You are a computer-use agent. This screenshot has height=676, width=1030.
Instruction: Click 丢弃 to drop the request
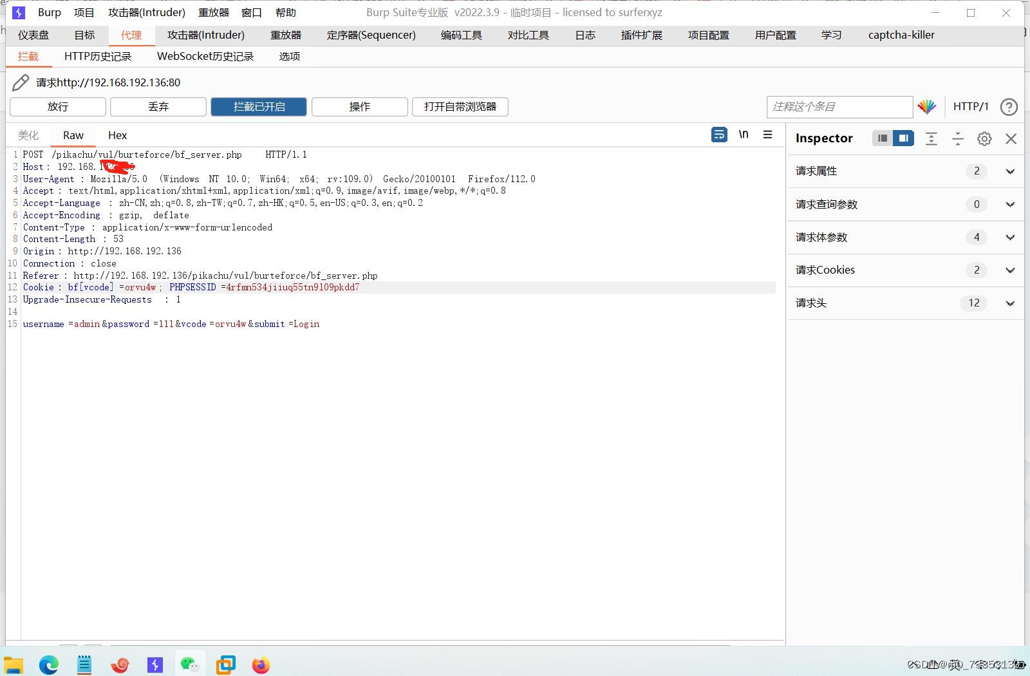pos(158,107)
